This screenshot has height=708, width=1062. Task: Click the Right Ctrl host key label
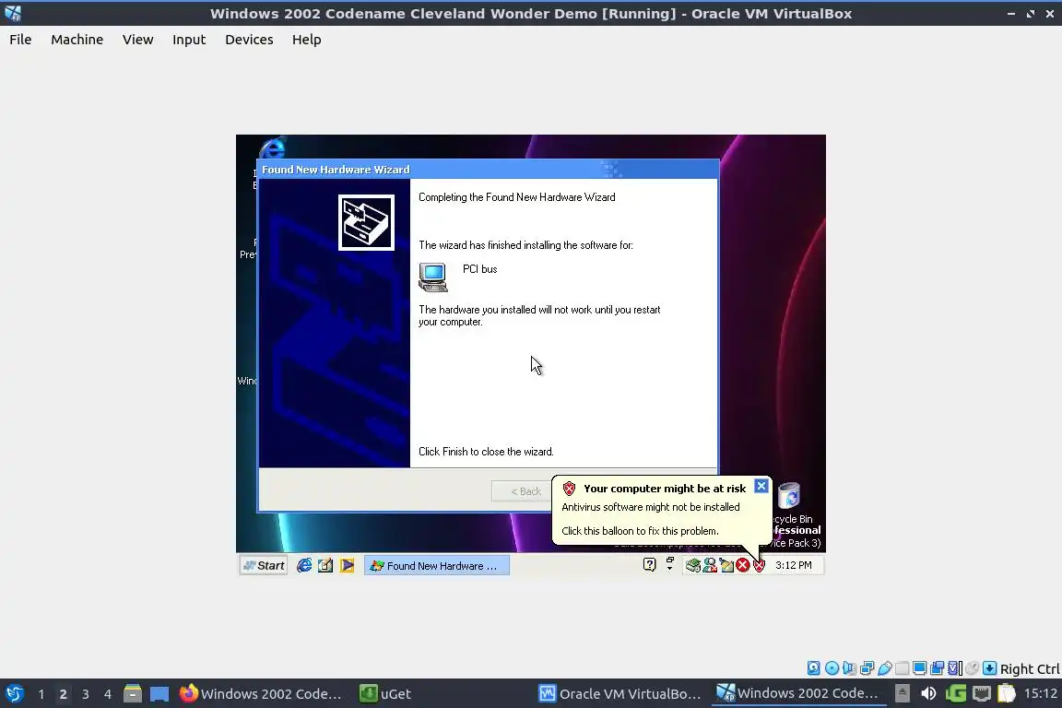(1030, 668)
